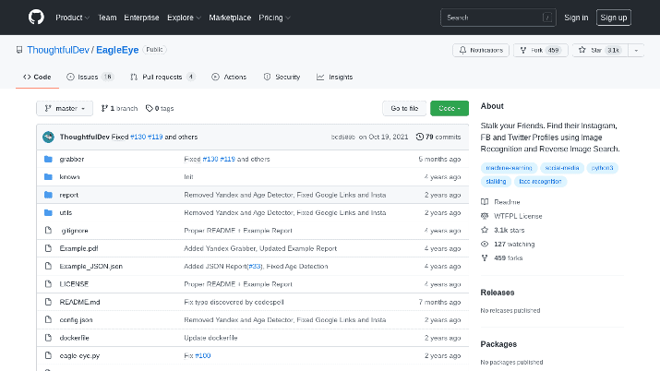Click ThoughtfulDev avatar in commit row
This screenshot has width=660, height=371.
pyautogui.click(x=48, y=137)
